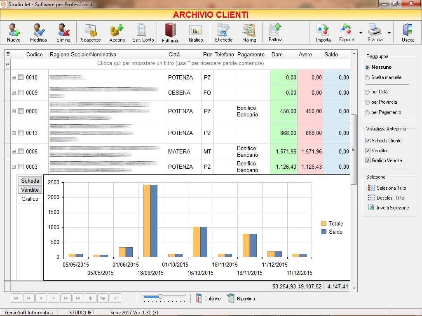Expand client row 0009
422x316 pixels.
click(14, 93)
